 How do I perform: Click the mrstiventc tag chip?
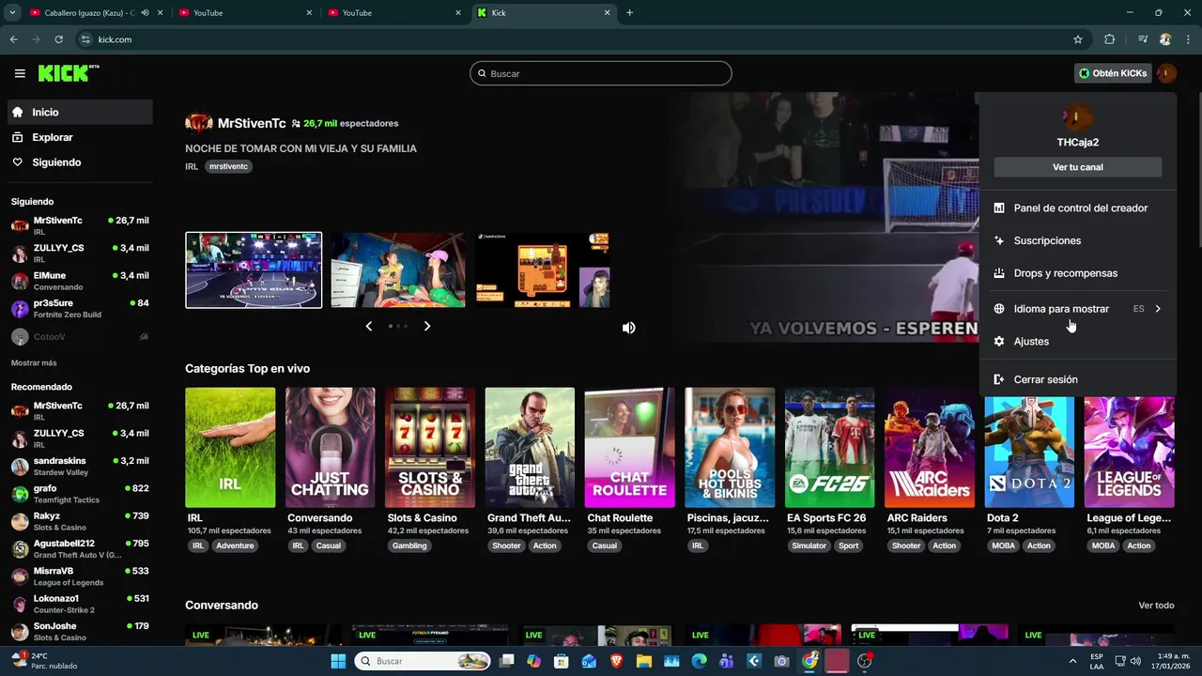click(228, 166)
